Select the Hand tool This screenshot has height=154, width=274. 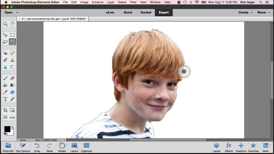coord(12,24)
